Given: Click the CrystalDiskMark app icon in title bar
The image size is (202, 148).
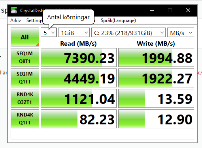Looking at the screenshot, I should [x=14, y=10].
